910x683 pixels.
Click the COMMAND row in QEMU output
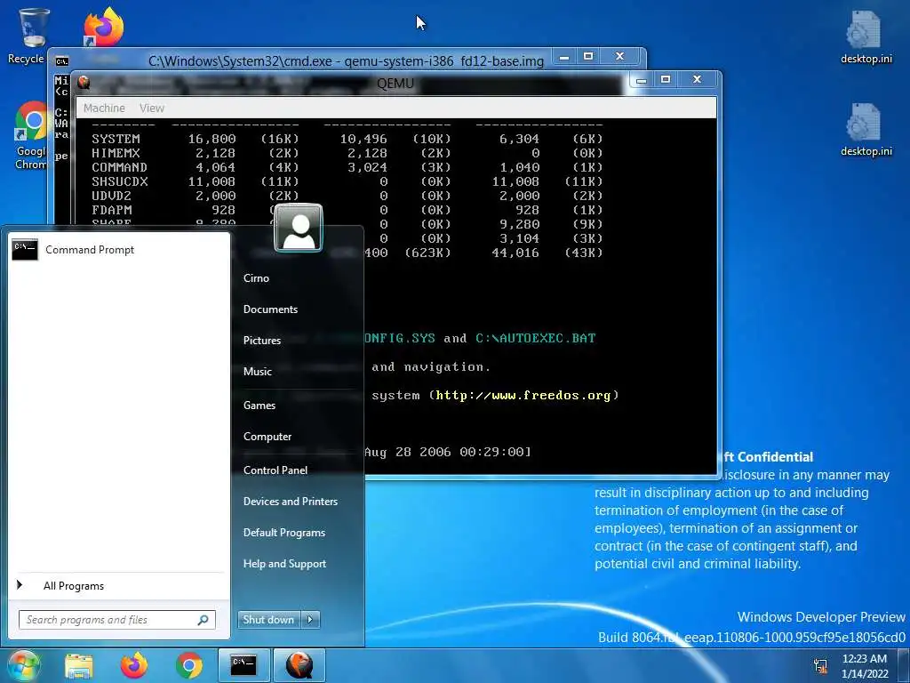click(x=347, y=167)
